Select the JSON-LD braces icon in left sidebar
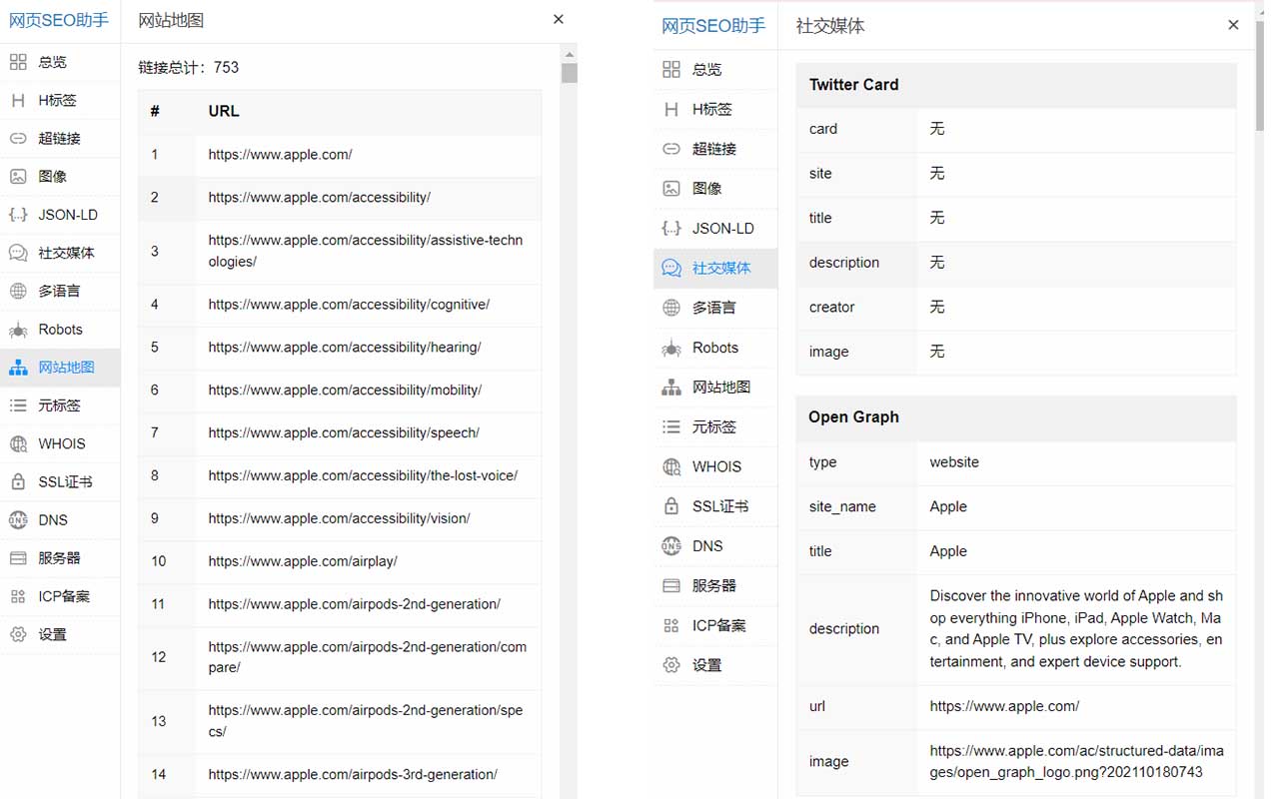This screenshot has width=1279, height=799. coord(18,215)
